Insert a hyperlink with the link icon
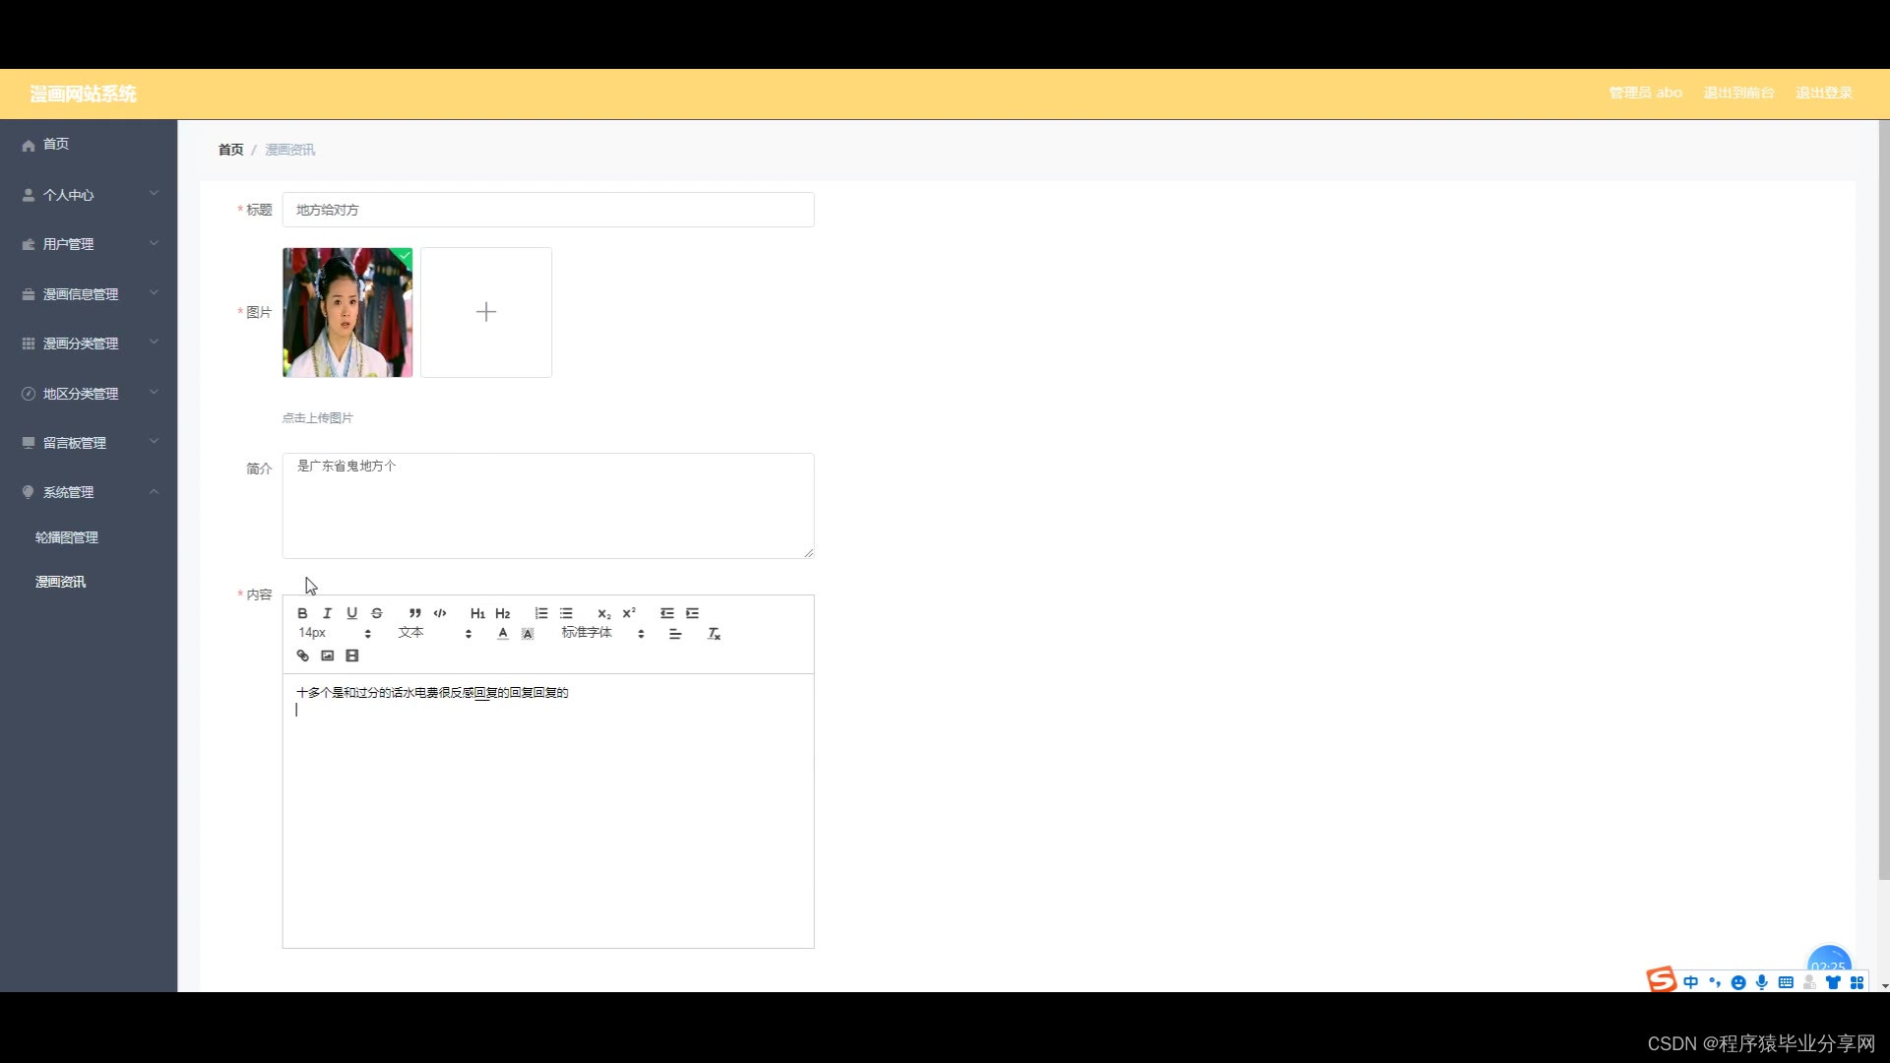 303,656
